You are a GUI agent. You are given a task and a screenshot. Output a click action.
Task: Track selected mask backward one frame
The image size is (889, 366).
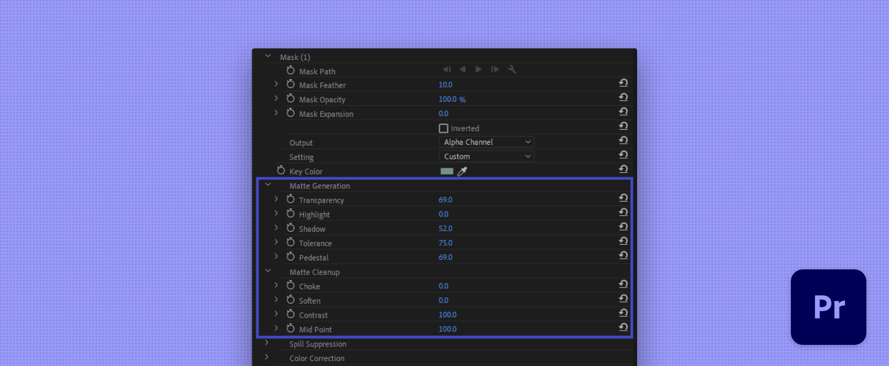[446, 69]
